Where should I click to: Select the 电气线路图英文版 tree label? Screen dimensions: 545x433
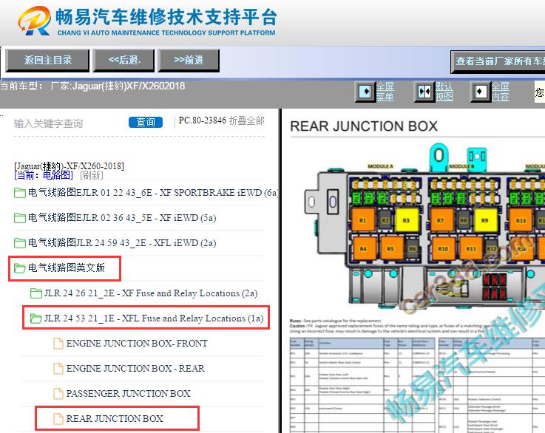tap(67, 267)
